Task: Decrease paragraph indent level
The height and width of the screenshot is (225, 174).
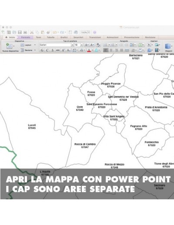Action: (121, 45)
